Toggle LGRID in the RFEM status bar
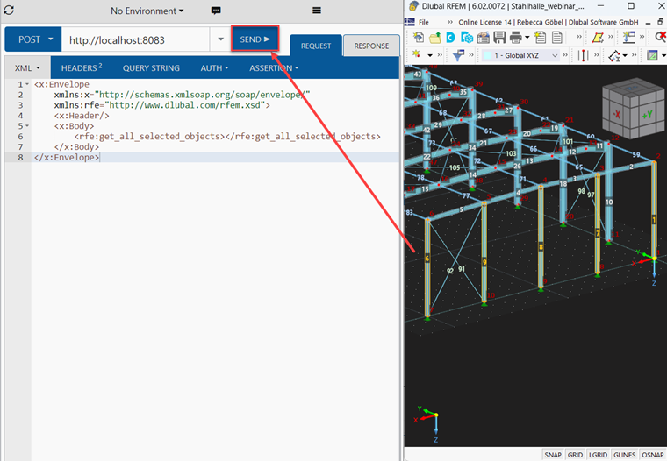667x461 pixels. (598, 455)
